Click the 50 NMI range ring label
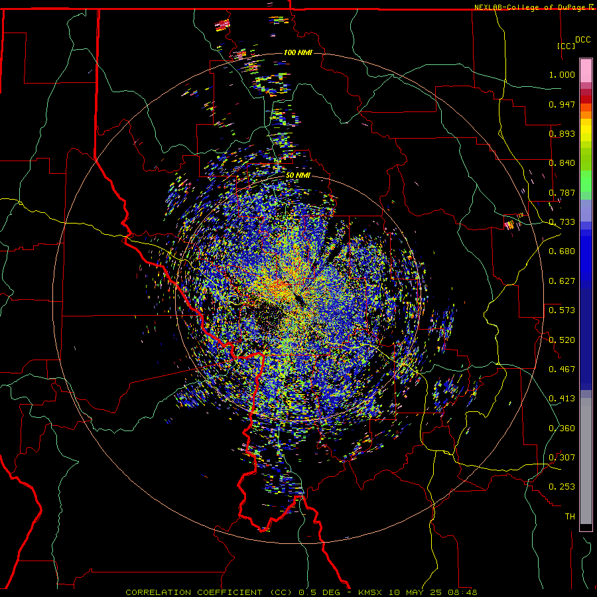 (298, 175)
